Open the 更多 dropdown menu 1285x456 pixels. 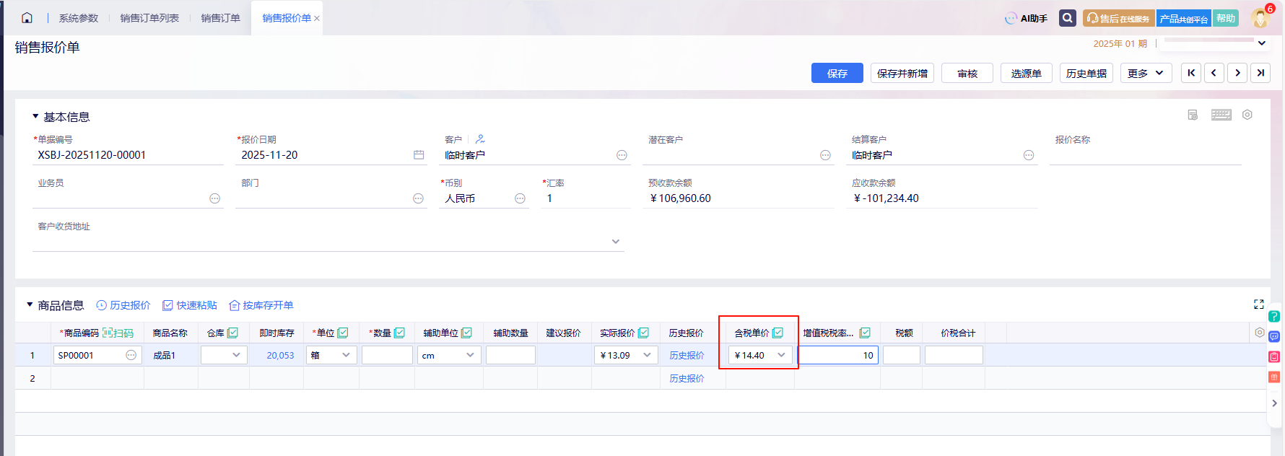[1146, 73]
